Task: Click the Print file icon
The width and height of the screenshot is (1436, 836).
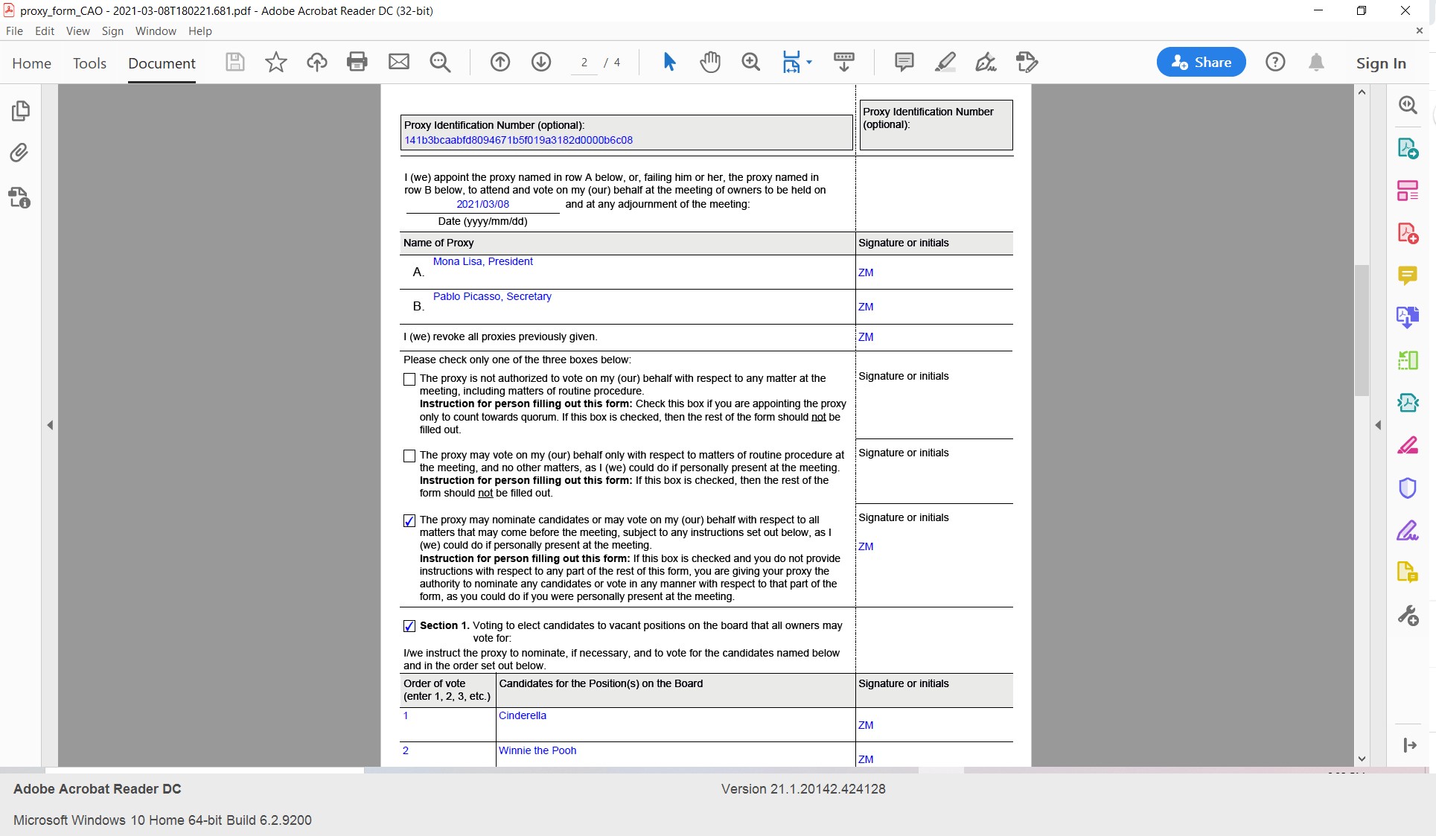Action: [357, 62]
